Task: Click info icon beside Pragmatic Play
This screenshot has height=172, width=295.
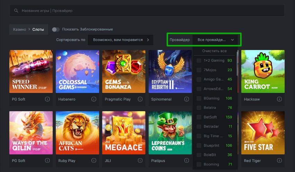Action: pos(140,99)
